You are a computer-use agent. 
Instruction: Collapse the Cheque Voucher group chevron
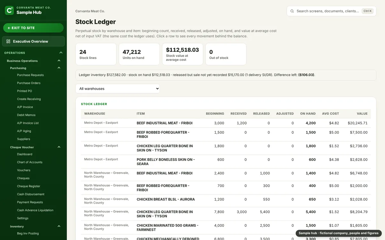[59, 147]
